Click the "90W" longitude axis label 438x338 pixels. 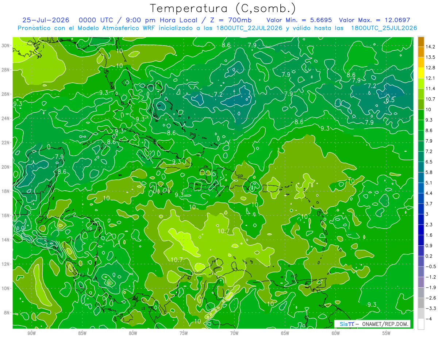pos(31,334)
